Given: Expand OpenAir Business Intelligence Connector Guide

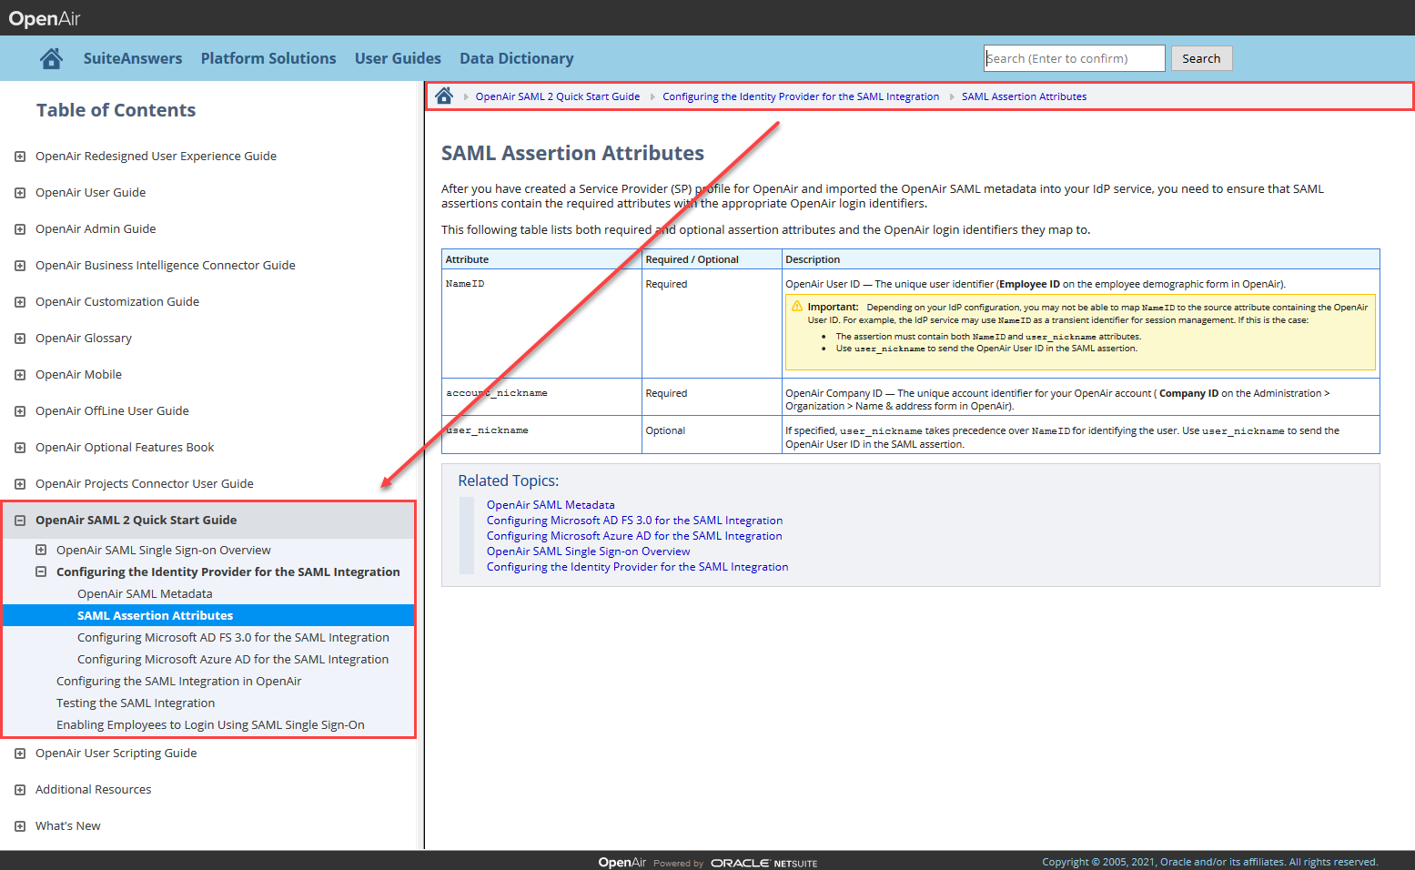Looking at the screenshot, I should [x=20, y=266].
